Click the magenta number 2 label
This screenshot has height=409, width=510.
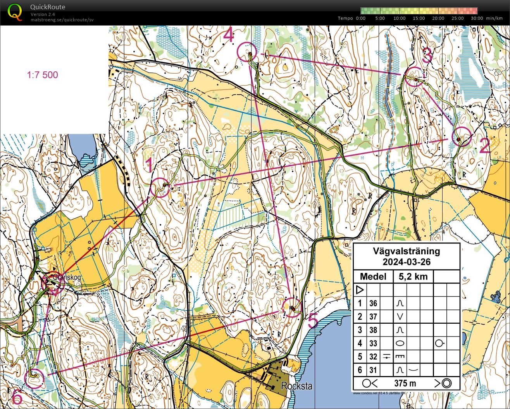pos(485,147)
